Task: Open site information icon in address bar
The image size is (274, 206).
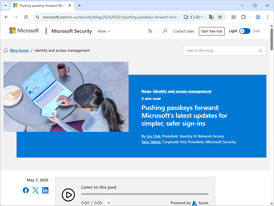Action: point(37,17)
